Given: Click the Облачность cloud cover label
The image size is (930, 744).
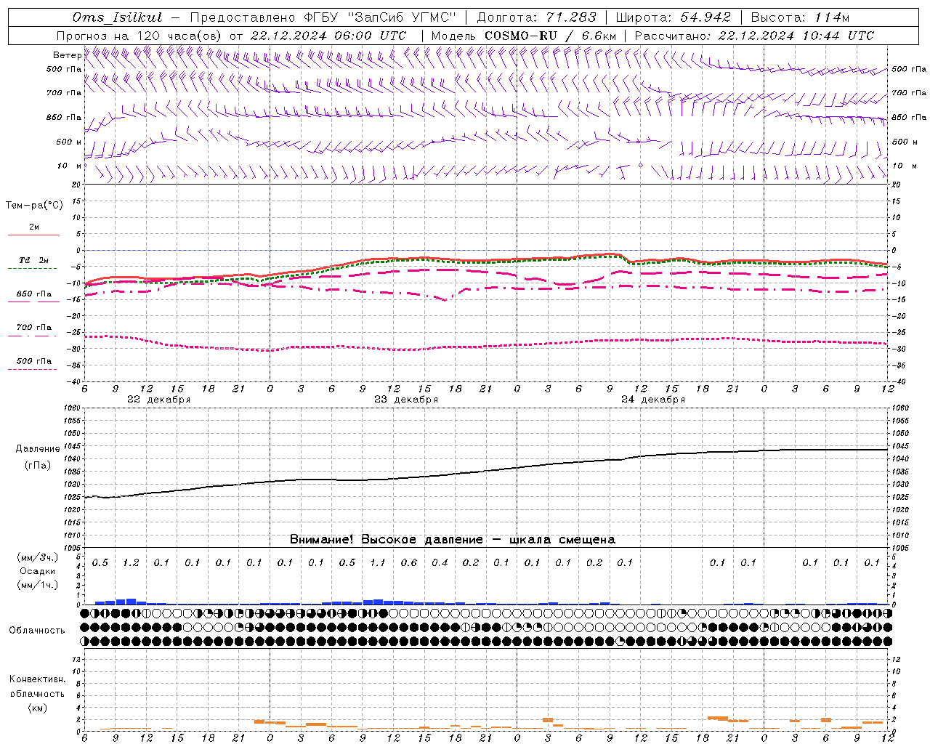Looking at the screenshot, I should [x=37, y=631].
